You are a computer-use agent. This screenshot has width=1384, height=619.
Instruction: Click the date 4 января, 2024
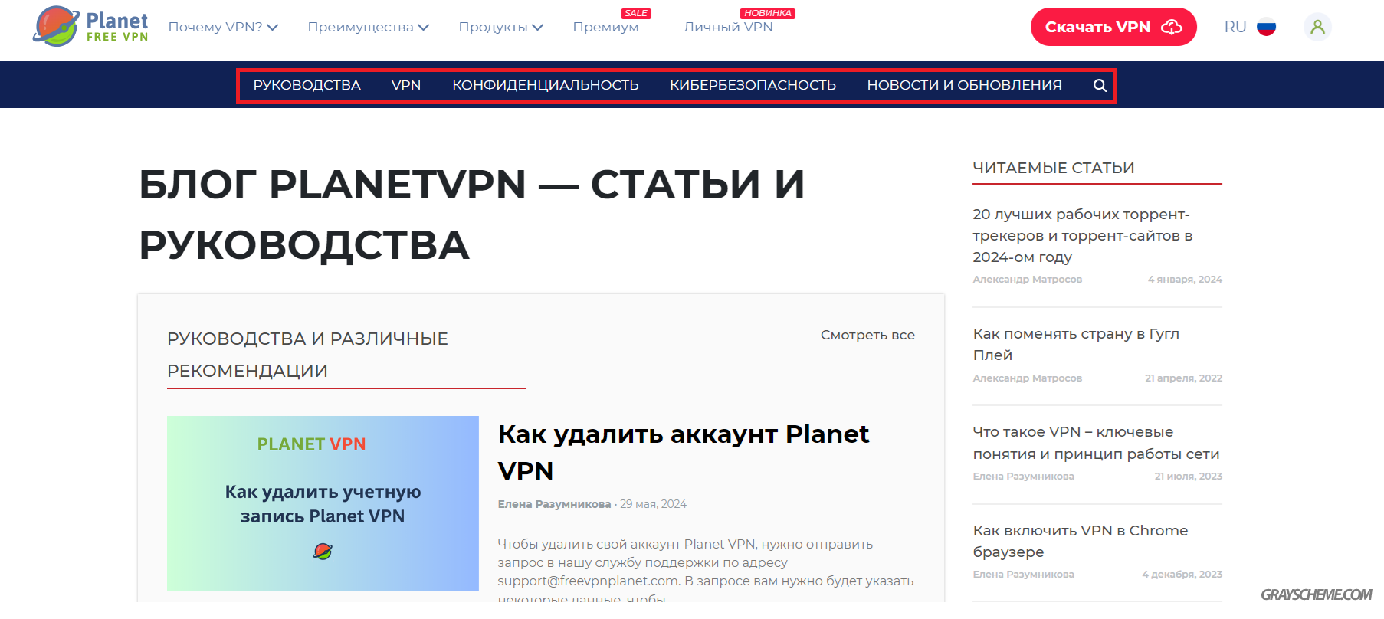pos(1185,279)
